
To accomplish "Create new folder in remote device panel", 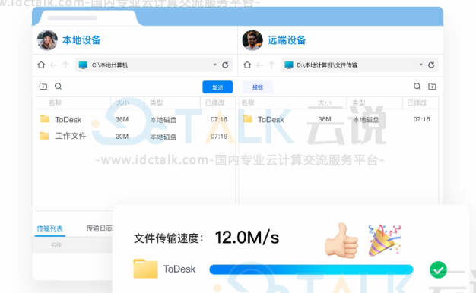I will 432,87.
